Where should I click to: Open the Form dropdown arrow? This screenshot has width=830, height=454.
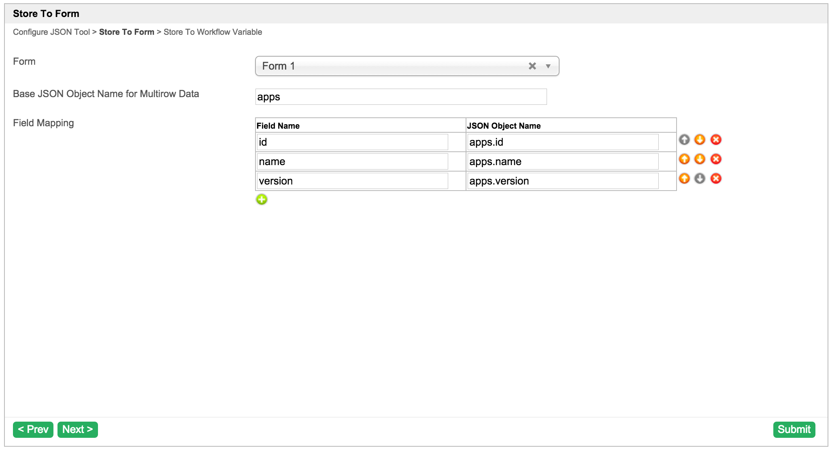[548, 66]
